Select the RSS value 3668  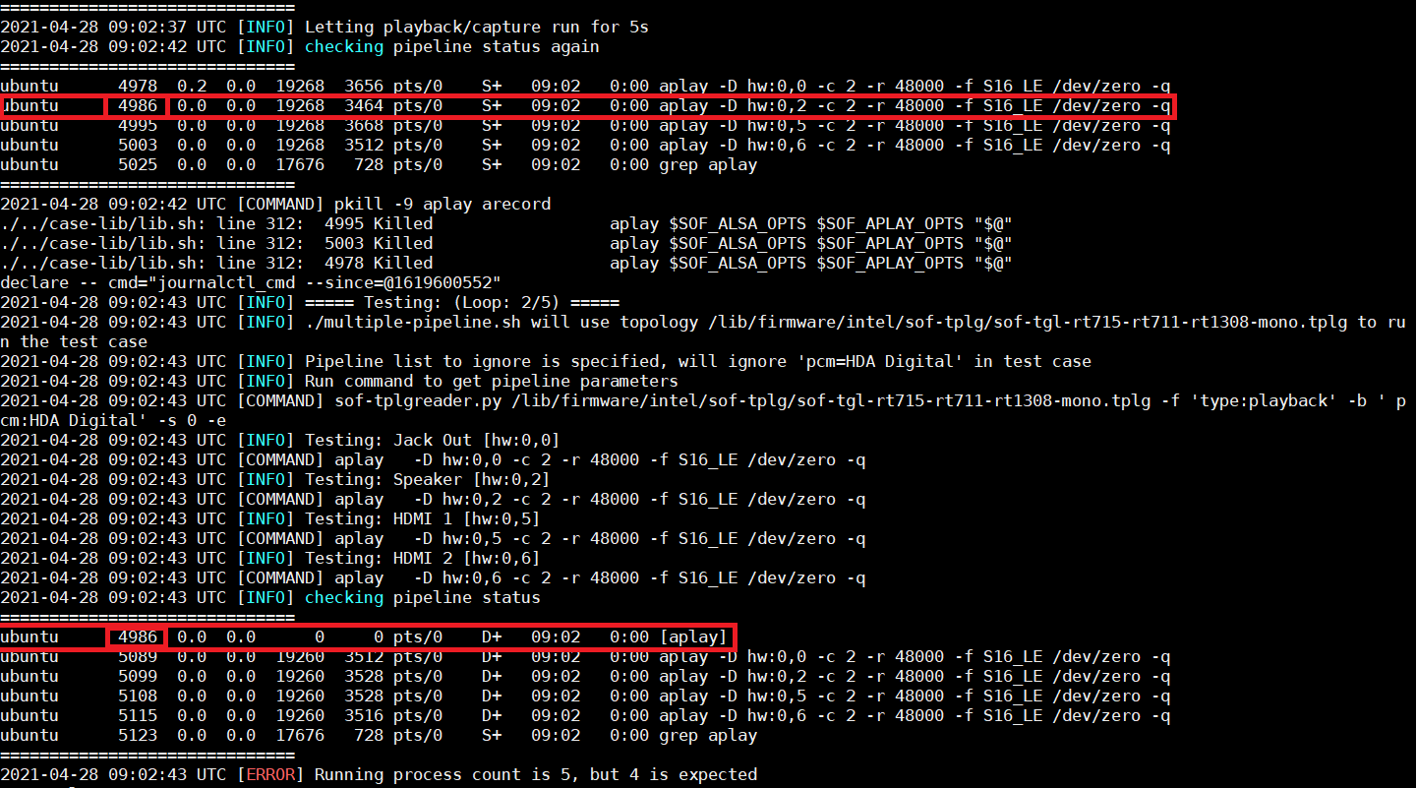(x=364, y=126)
